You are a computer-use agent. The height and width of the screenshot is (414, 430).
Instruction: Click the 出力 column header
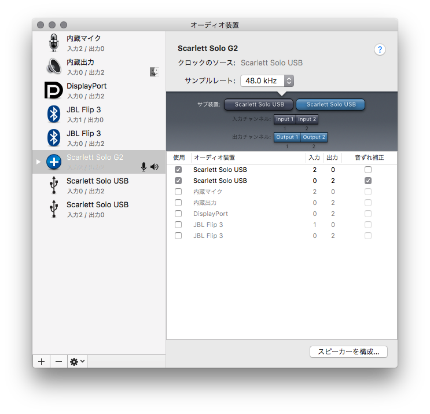pyautogui.click(x=333, y=157)
